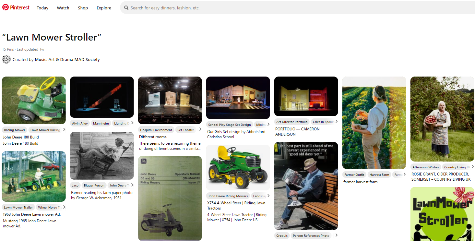Click the search magnifier icon
The height and width of the screenshot is (241, 475).
(126, 8)
